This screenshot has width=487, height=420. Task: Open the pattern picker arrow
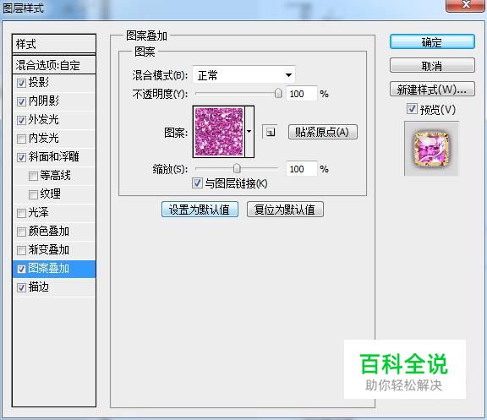point(249,132)
